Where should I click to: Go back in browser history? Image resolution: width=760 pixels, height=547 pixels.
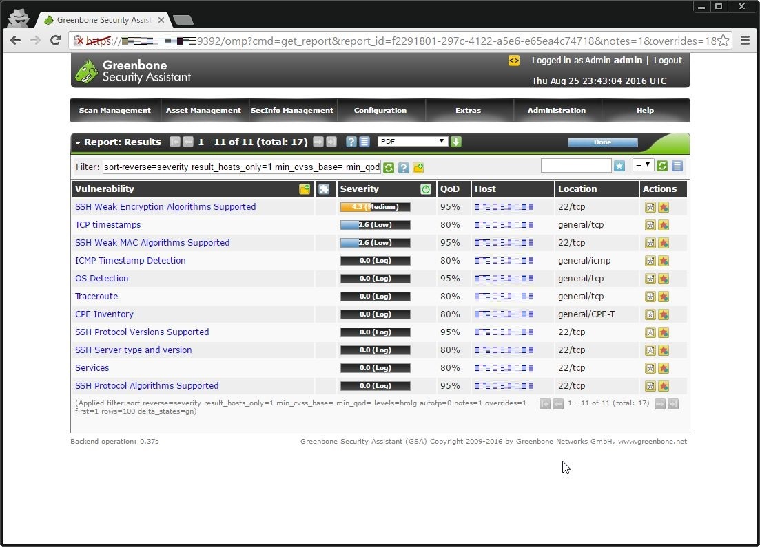(x=16, y=40)
